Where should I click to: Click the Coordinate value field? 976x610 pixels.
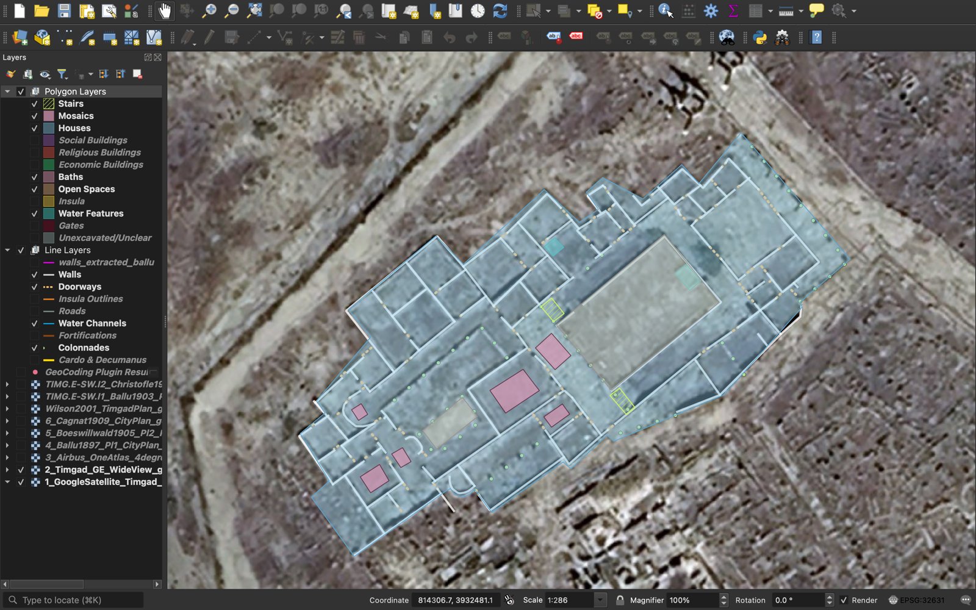pyautogui.click(x=456, y=600)
